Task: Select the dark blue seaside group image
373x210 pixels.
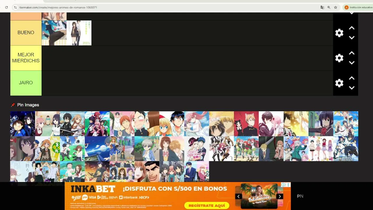Action: 346,149
